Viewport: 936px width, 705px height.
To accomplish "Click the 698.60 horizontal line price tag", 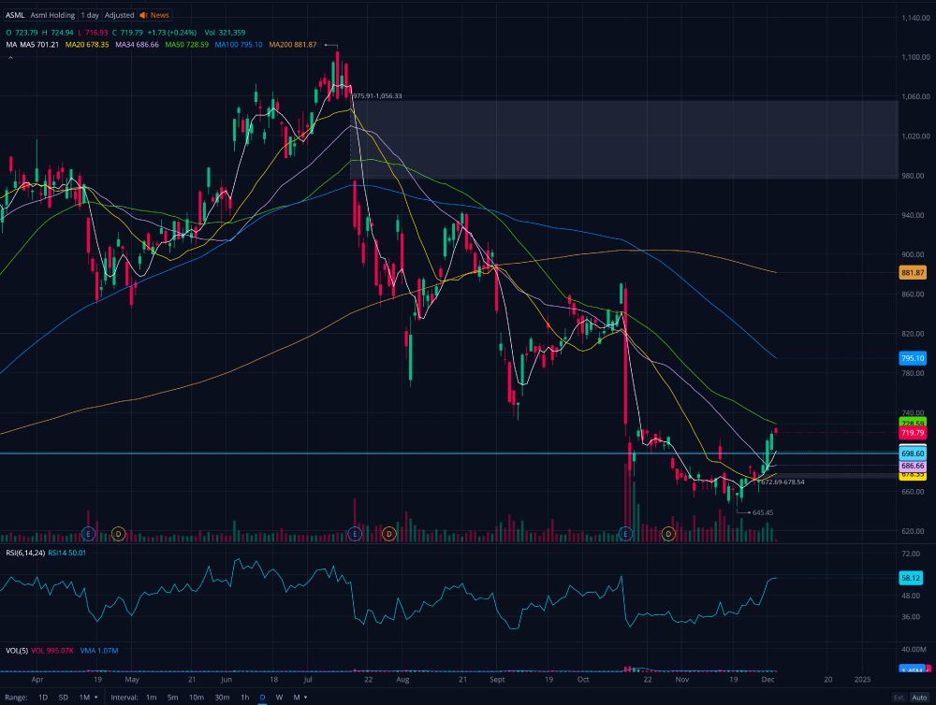I will click(x=913, y=453).
